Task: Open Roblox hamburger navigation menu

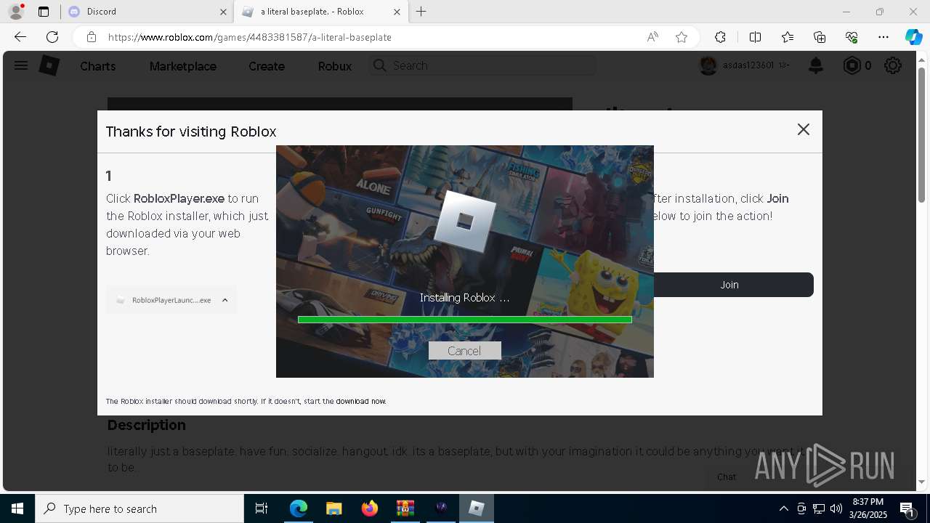Action: pyautogui.click(x=21, y=65)
